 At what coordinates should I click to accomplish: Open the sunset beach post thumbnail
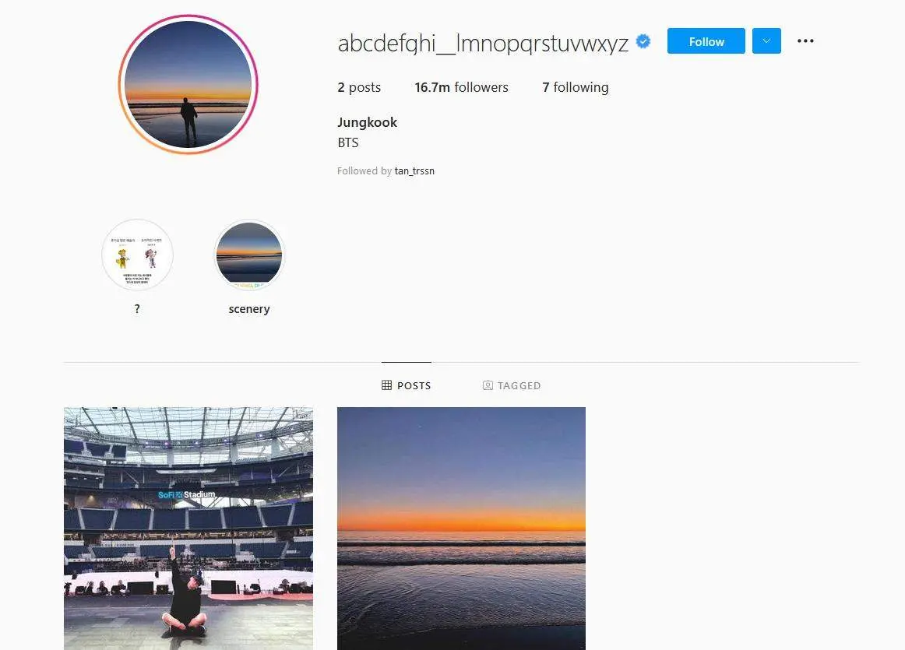(461, 529)
